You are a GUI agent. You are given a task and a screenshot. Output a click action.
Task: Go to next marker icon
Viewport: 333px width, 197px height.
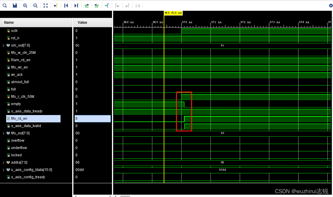coord(127,6)
